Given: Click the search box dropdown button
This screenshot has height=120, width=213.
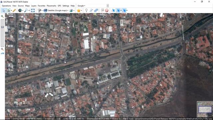Looking at the screenshot, I should point(107,6).
